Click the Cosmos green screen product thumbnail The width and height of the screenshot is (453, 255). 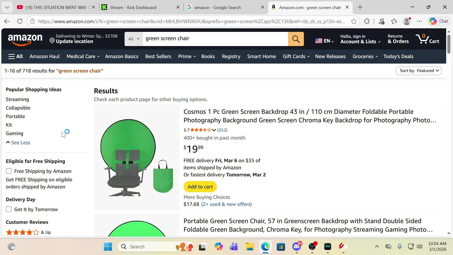click(137, 158)
